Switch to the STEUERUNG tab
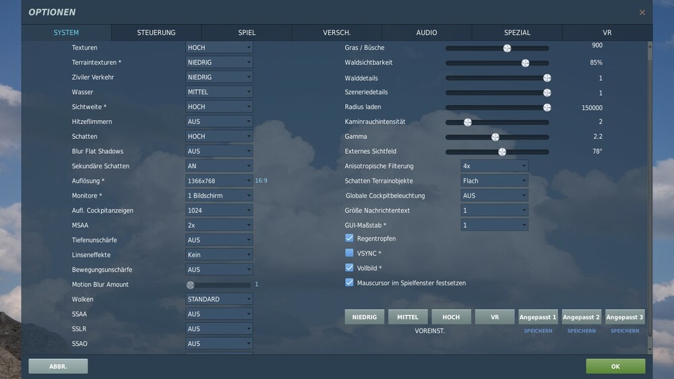 156,32
